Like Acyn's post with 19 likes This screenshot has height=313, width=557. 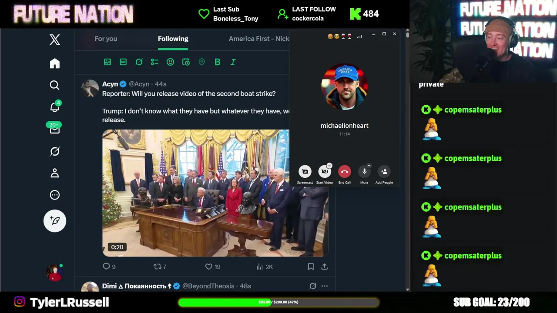click(212, 266)
